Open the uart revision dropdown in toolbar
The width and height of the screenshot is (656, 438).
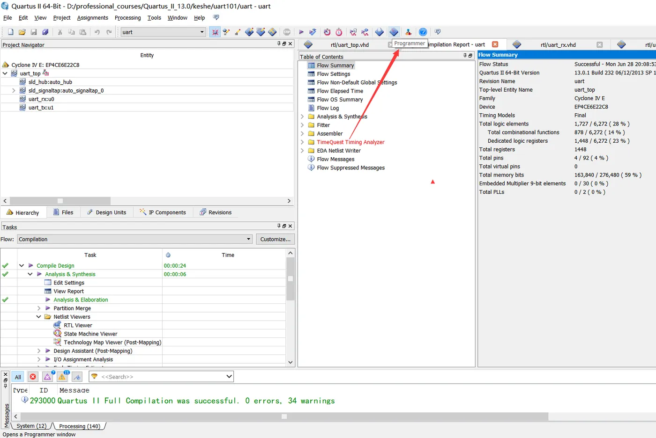202,32
